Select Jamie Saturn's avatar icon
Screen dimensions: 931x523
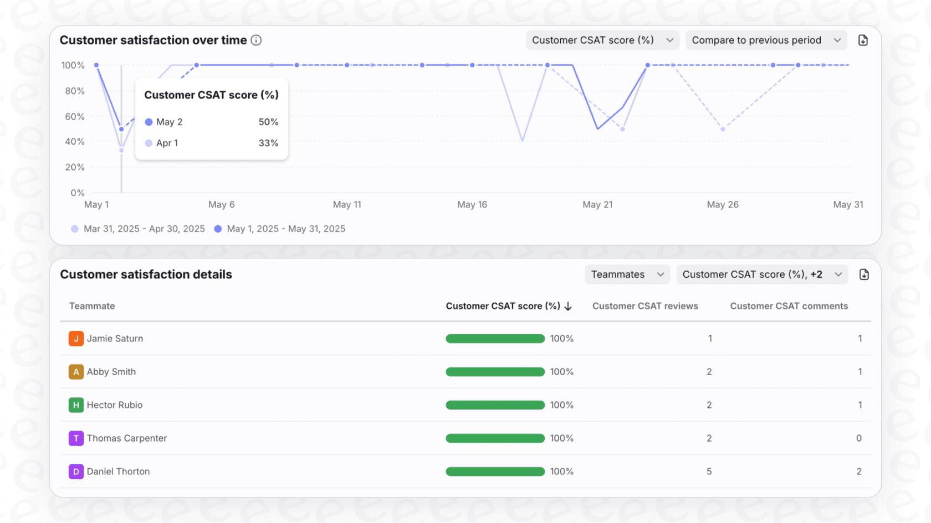[x=76, y=338]
